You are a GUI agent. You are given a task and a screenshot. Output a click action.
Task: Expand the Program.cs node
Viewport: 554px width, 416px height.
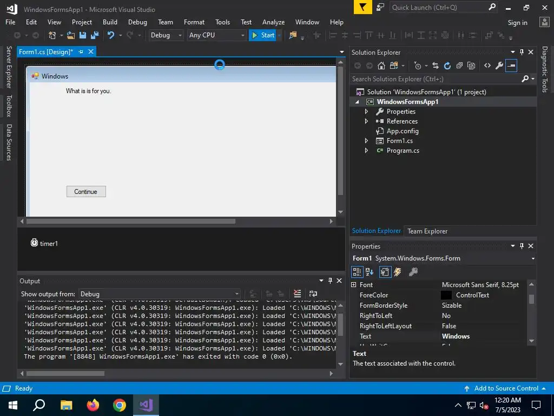[366, 151]
